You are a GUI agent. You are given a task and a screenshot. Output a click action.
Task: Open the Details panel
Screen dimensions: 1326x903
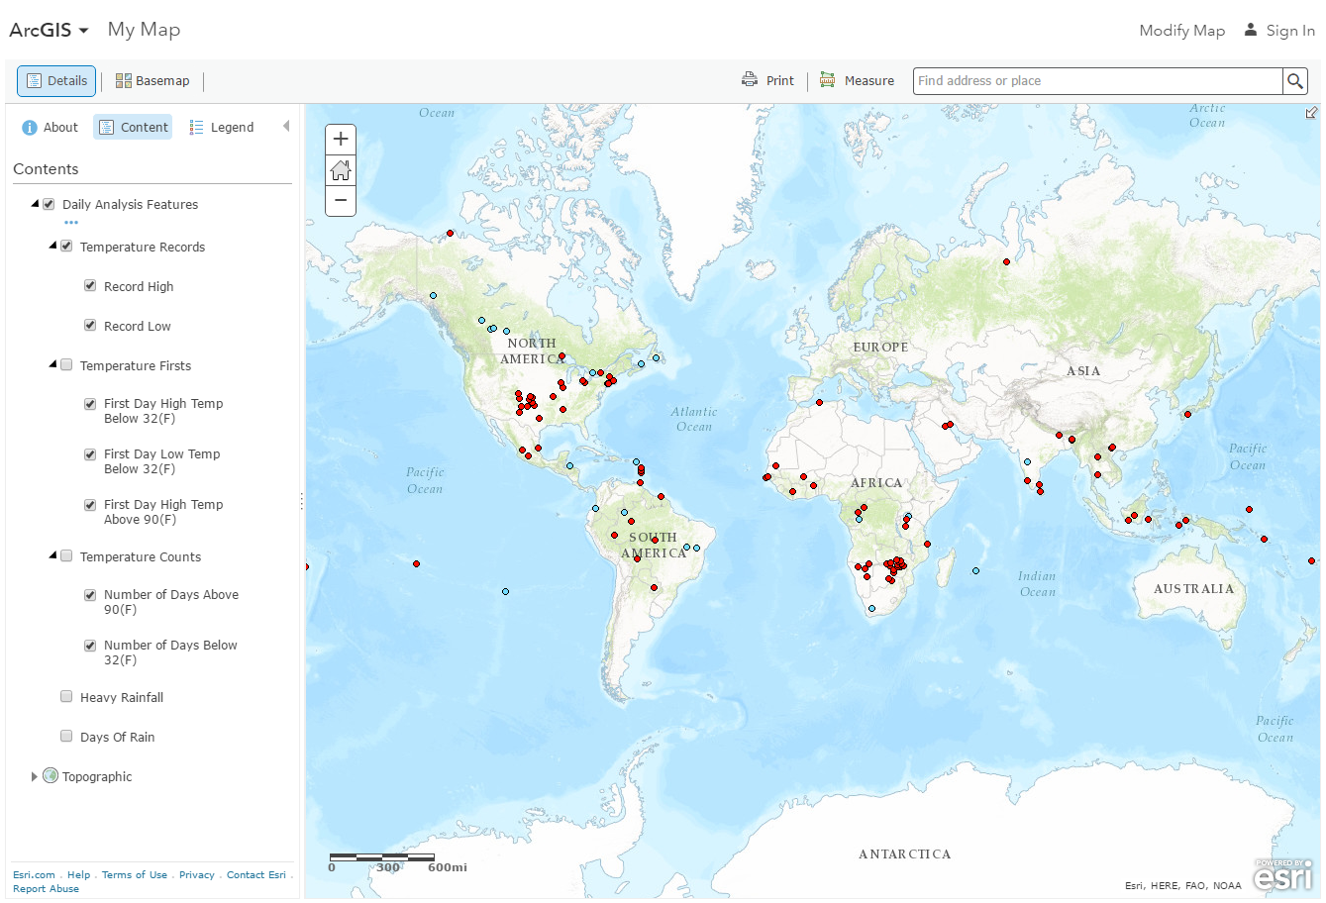coord(56,81)
